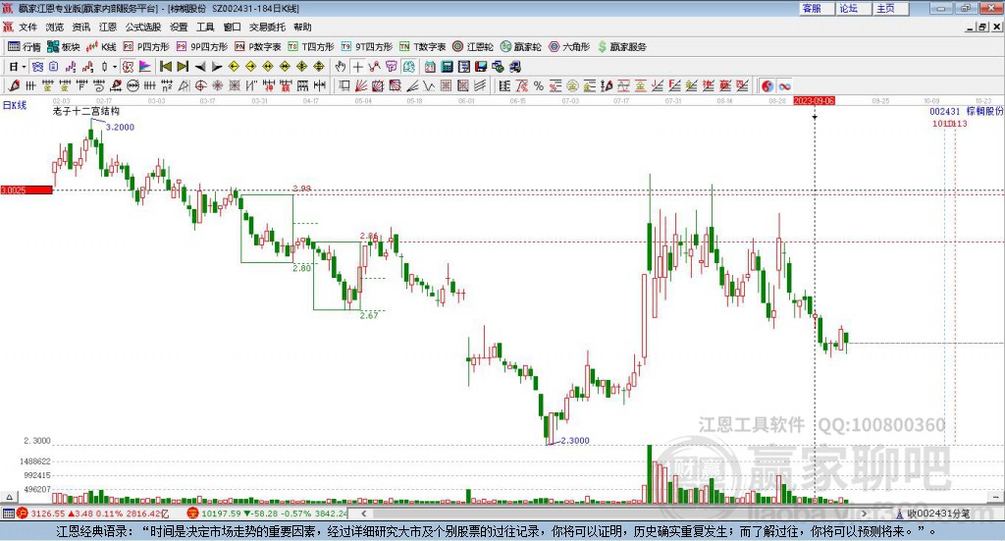
Task: Toggle the pink-blue flag icon
Action: click(145, 67)
